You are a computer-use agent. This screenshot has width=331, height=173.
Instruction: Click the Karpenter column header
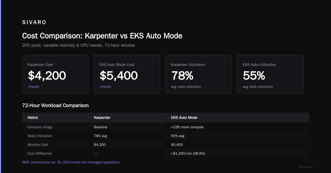pyautogui.click(x=102, y=118)
